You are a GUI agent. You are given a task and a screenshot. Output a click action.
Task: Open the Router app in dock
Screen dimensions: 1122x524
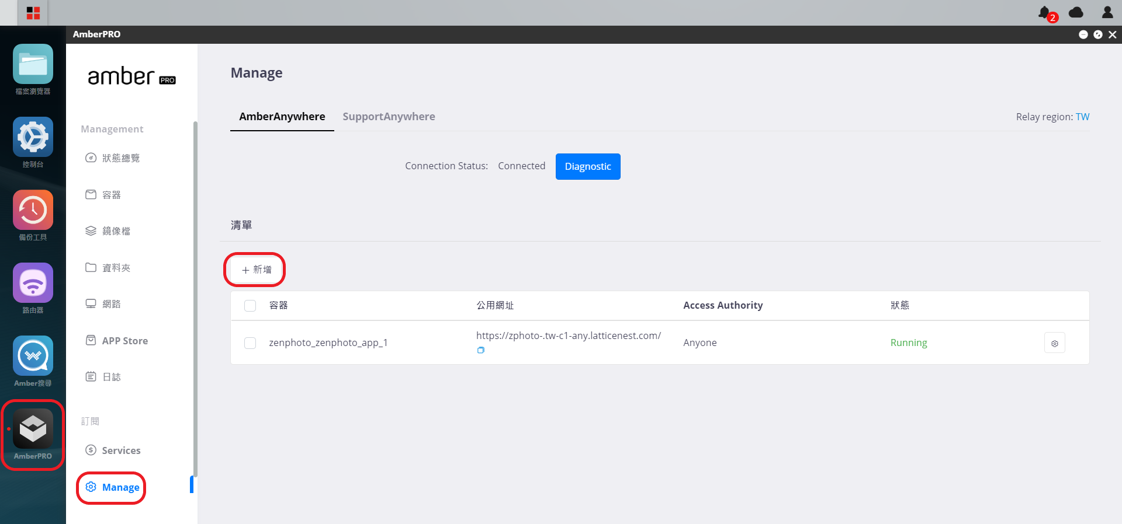click(x=33, y=283)
